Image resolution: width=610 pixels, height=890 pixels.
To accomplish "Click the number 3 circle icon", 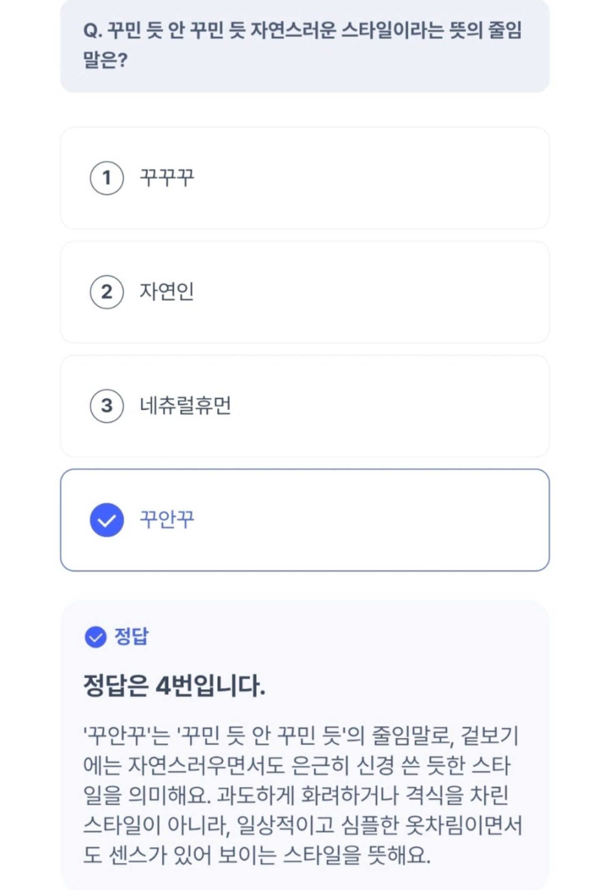I will [107, 406].
